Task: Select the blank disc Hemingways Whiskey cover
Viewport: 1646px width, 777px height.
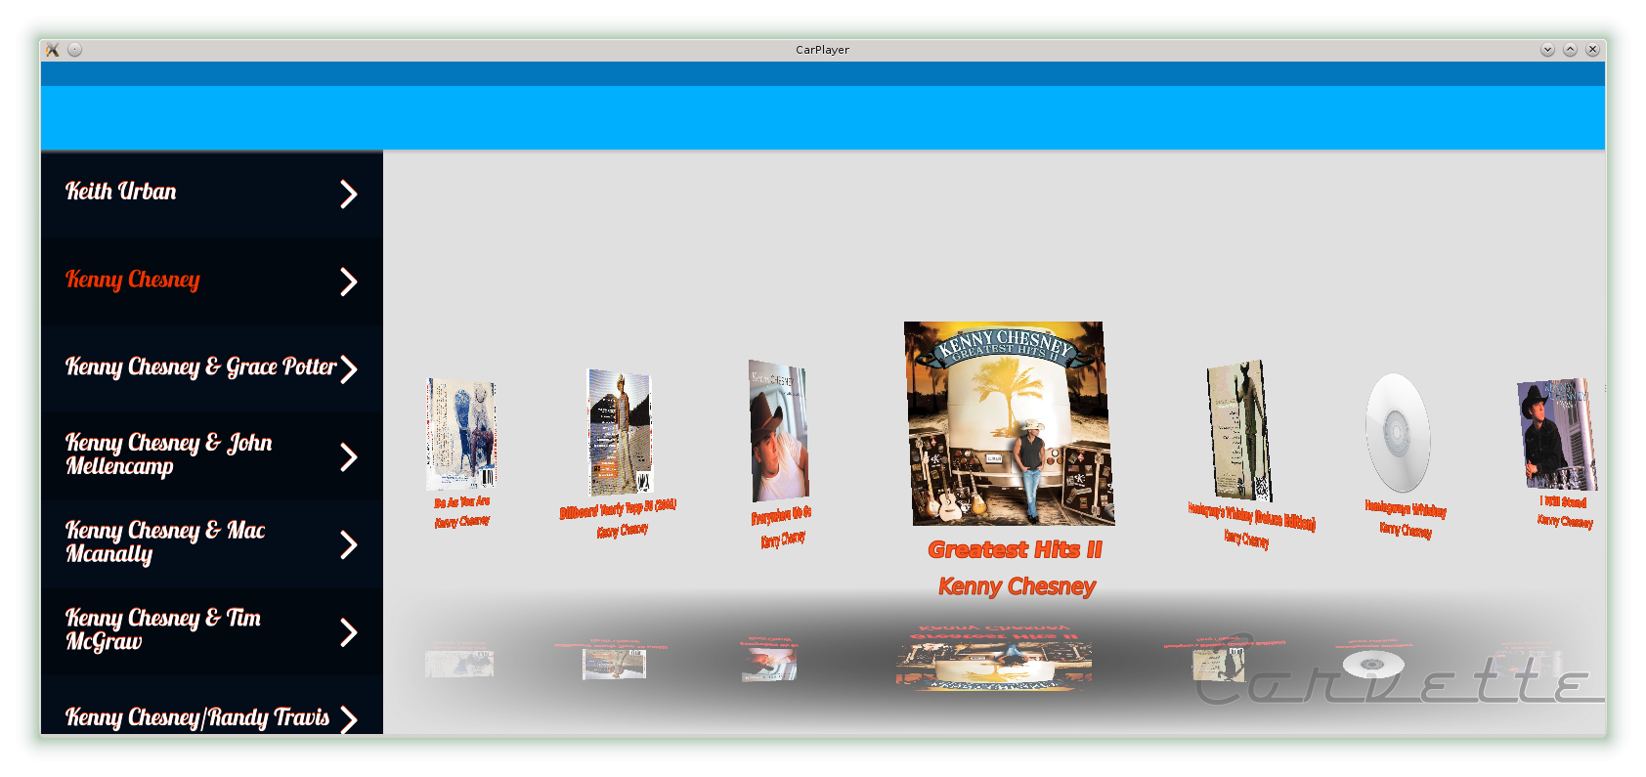Action: click(x=1398, y=432)
